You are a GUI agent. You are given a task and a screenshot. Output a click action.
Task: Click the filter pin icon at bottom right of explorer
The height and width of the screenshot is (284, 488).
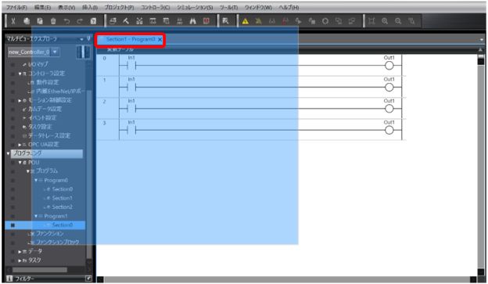(88, 279)
